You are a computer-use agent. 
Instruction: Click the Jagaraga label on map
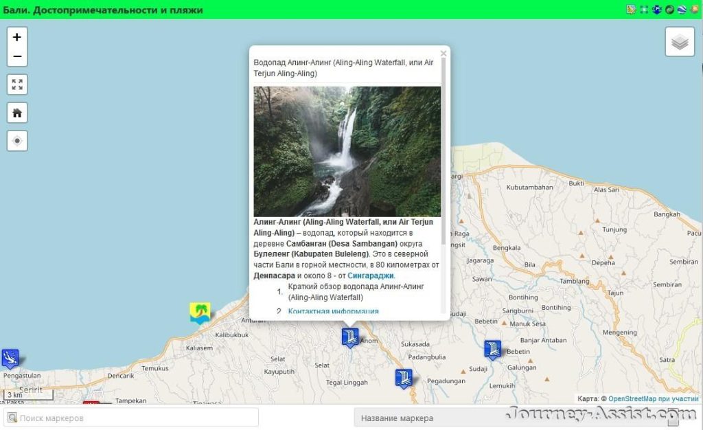(x=480, y=260)
